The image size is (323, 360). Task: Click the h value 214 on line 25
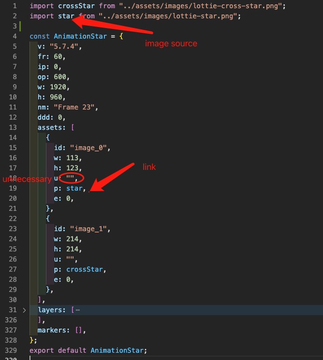(72, 249)
